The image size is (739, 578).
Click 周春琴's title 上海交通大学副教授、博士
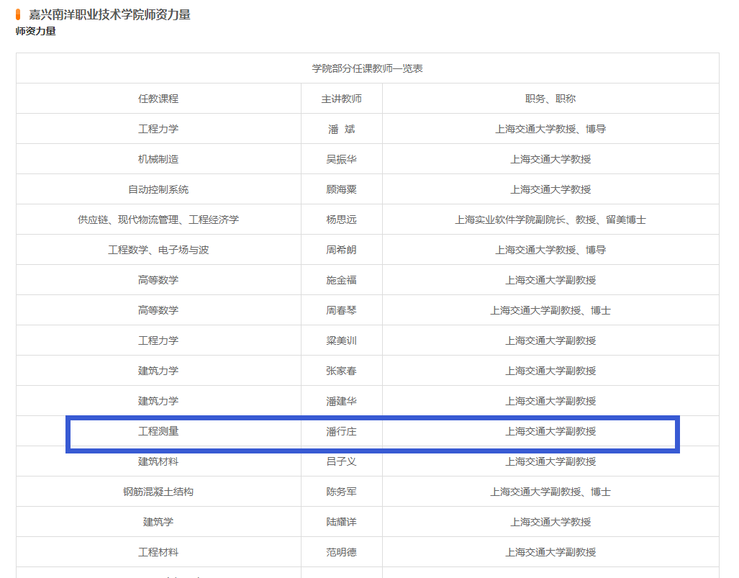tap(550, 310)
